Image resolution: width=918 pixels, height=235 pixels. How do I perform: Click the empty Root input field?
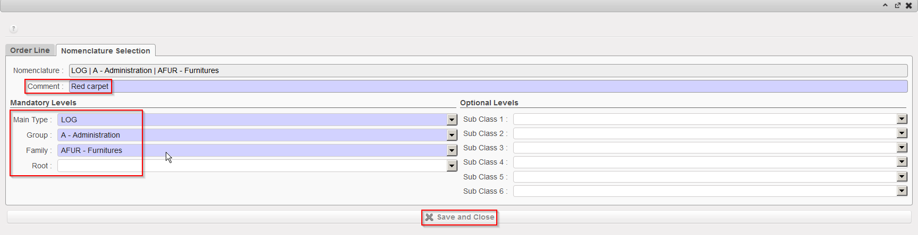pyautogui.click(x=250, y=166)
